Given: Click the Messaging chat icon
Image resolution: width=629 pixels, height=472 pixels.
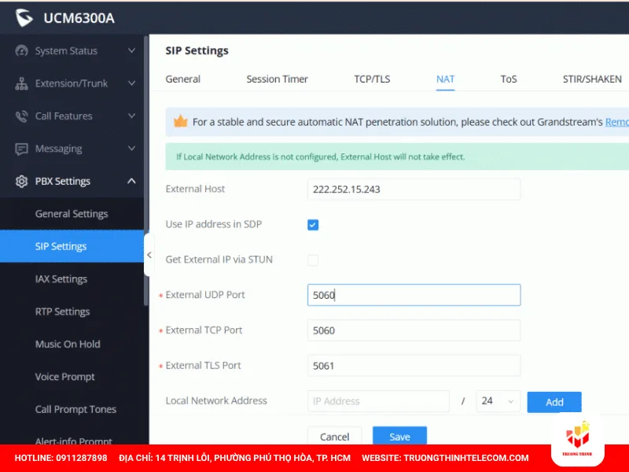Looking at the screenshot, I should [x=21, y=149].
